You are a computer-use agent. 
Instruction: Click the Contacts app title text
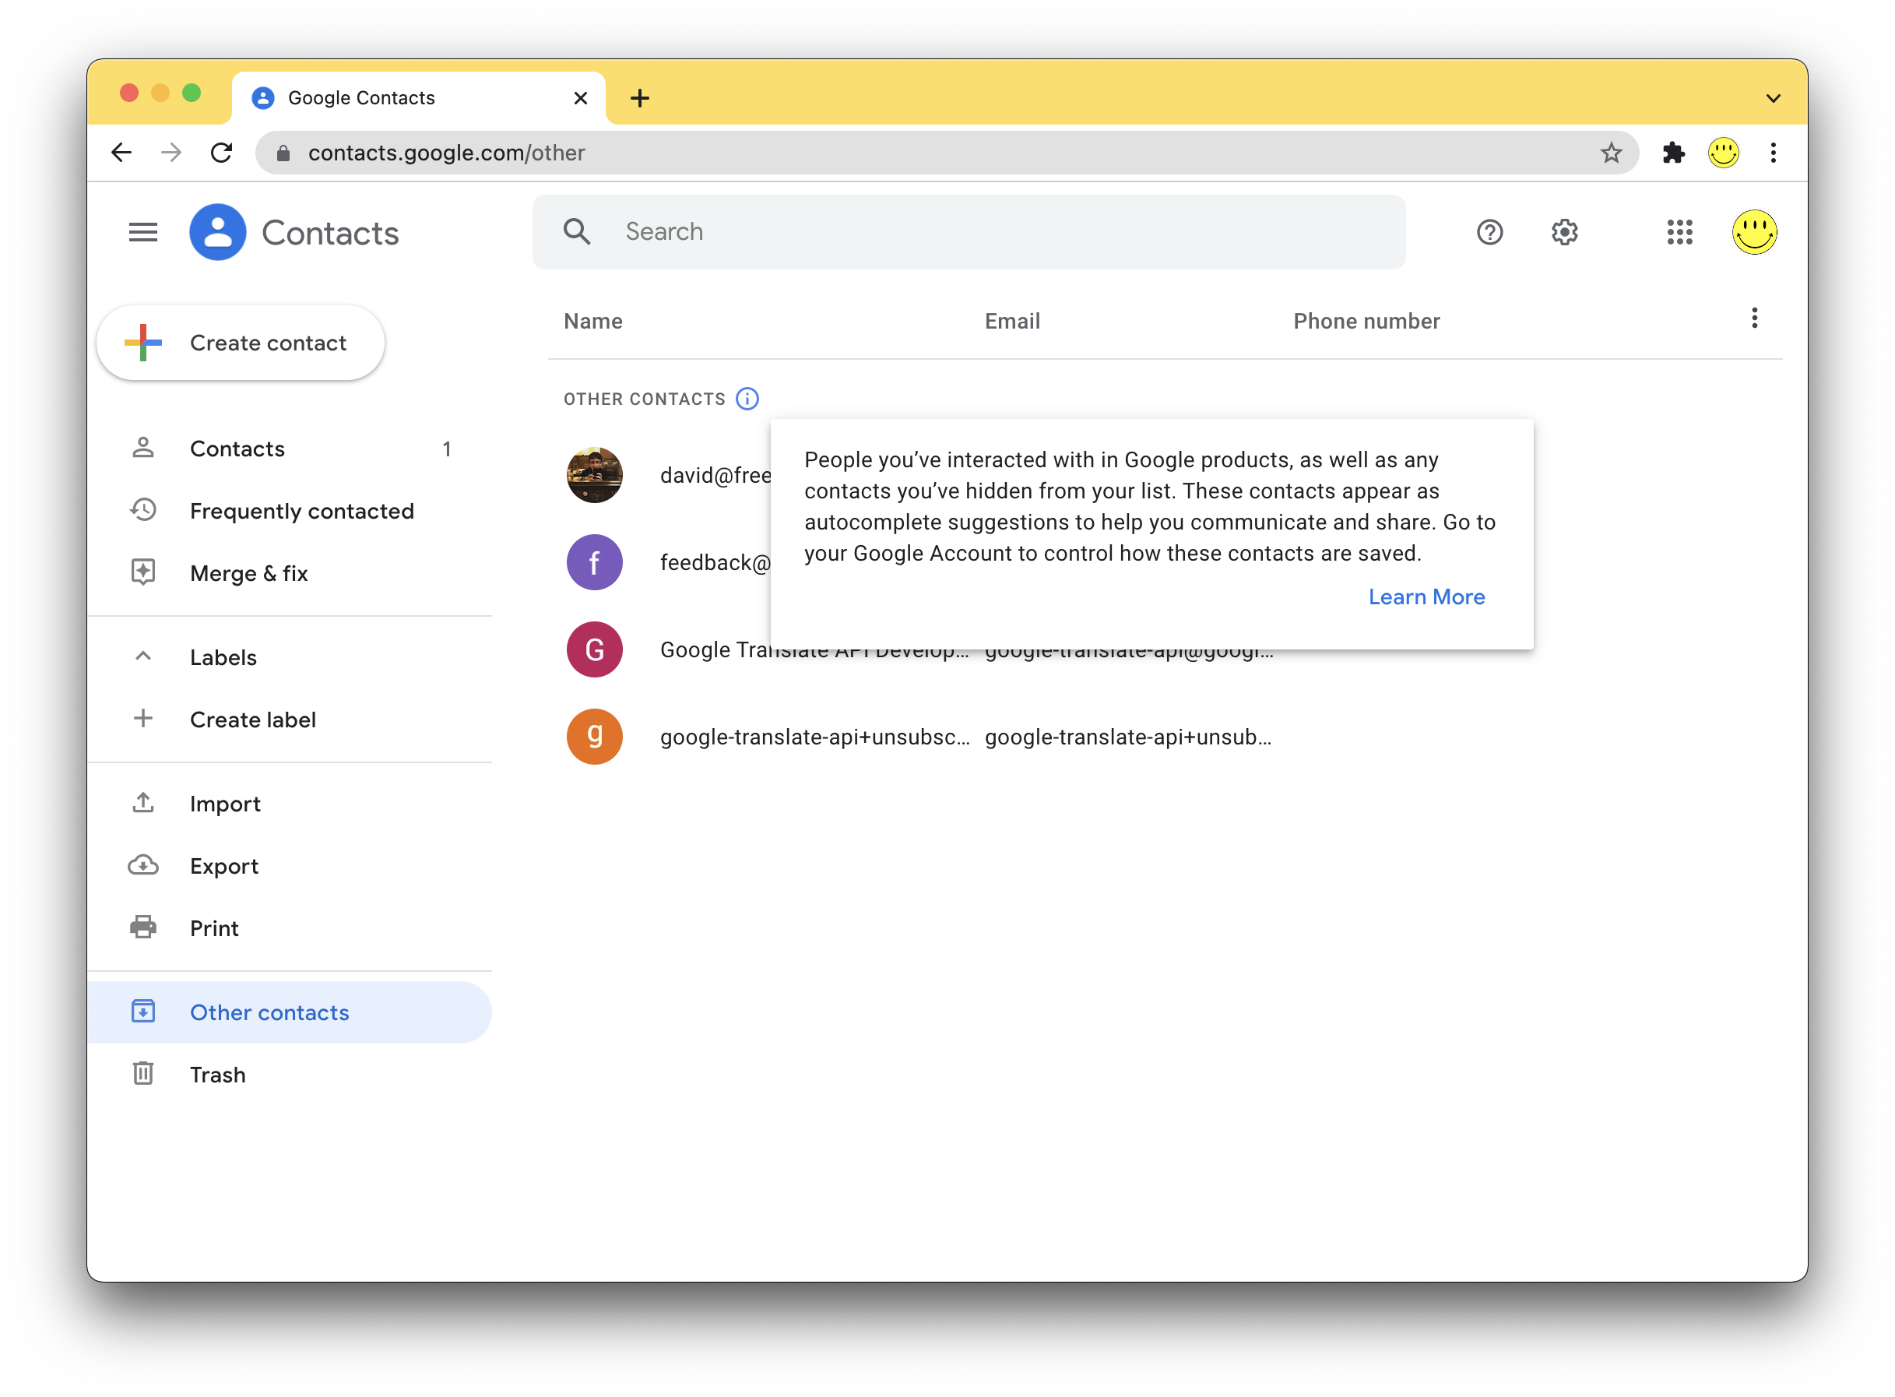[x=329, y=233]
